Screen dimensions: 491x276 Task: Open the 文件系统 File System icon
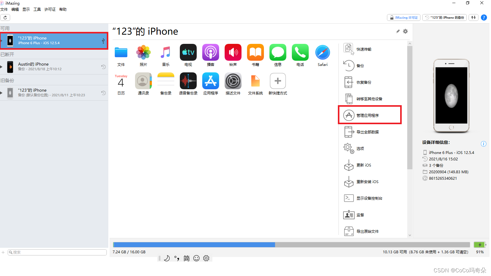point(255,81)
